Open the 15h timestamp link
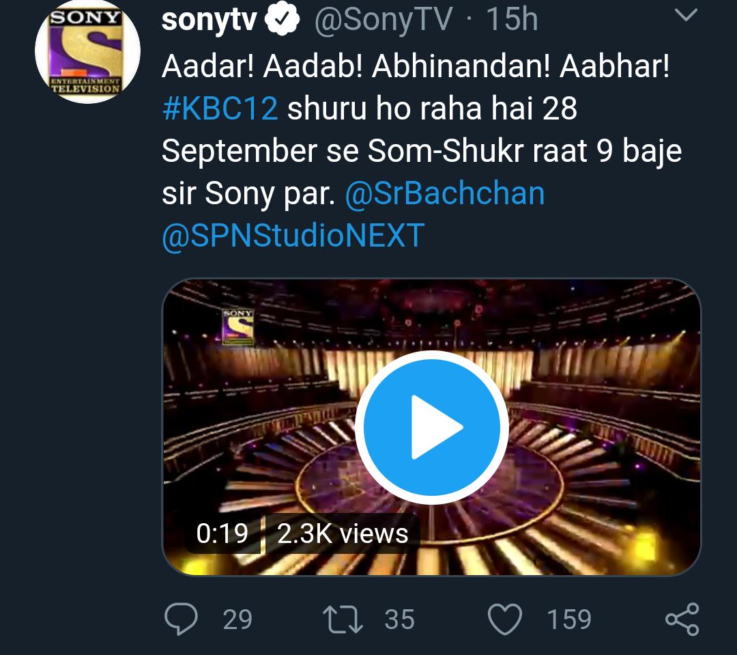This screenshot has width=737, height=655. (512, 20)
